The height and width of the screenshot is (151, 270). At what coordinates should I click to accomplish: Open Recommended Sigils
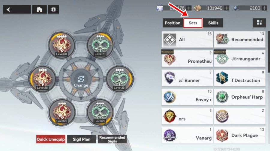point(112,139)
